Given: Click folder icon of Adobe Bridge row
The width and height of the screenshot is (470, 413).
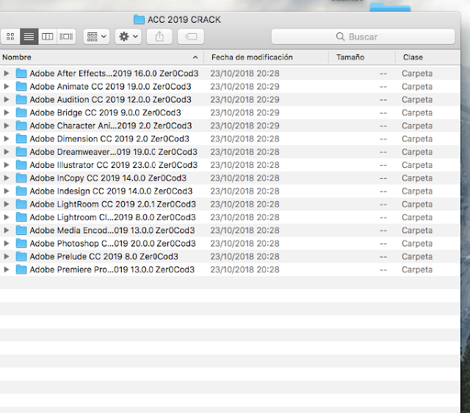Looking at the screenshot, I should [x=21, y=113].
